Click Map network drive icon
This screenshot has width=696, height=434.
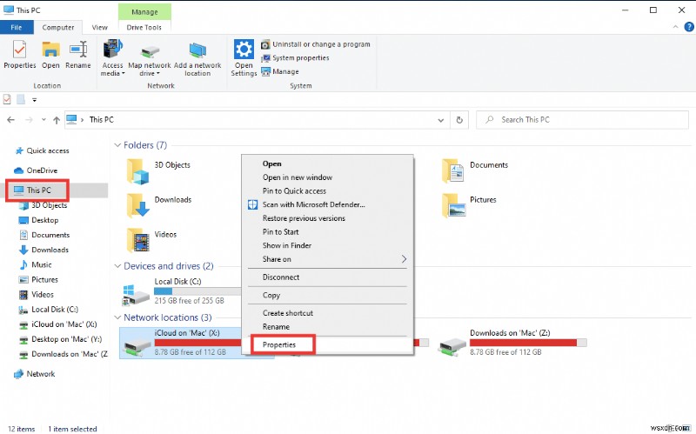150,51
